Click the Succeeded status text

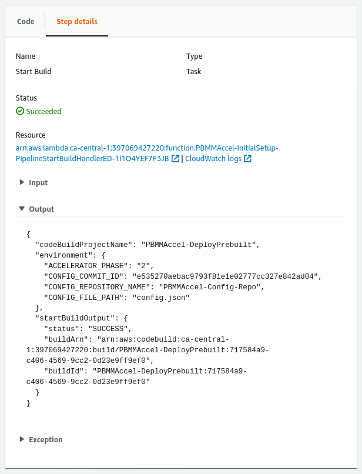click(43, 111)
